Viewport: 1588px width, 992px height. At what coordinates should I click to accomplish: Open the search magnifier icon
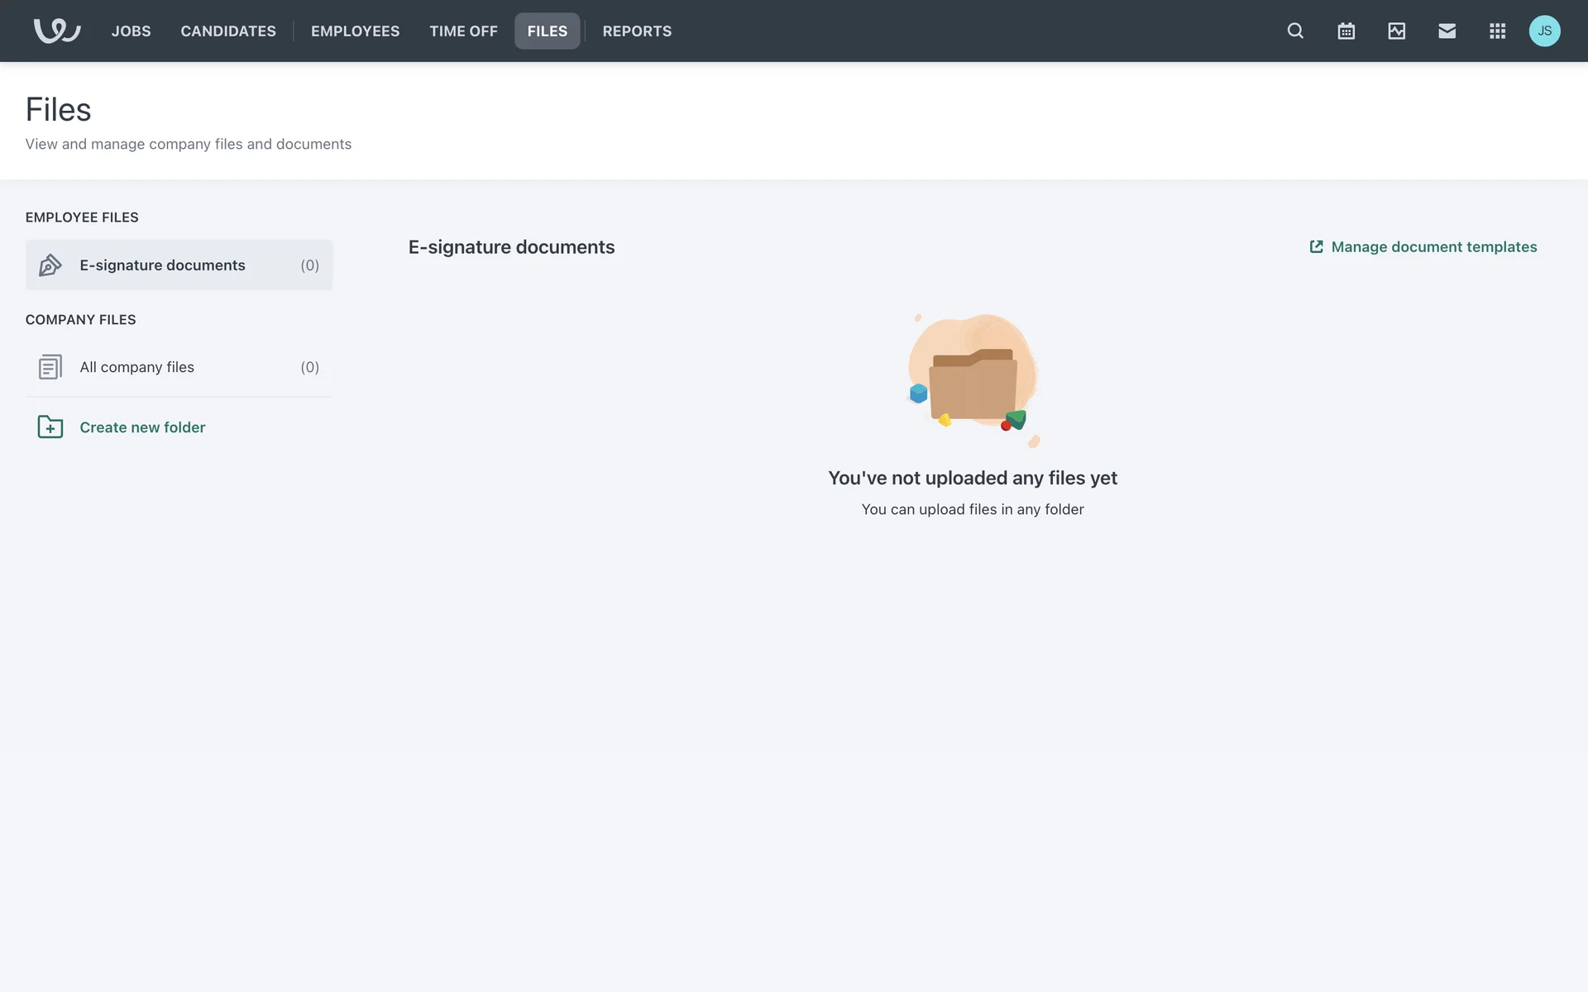[1295, 31]
